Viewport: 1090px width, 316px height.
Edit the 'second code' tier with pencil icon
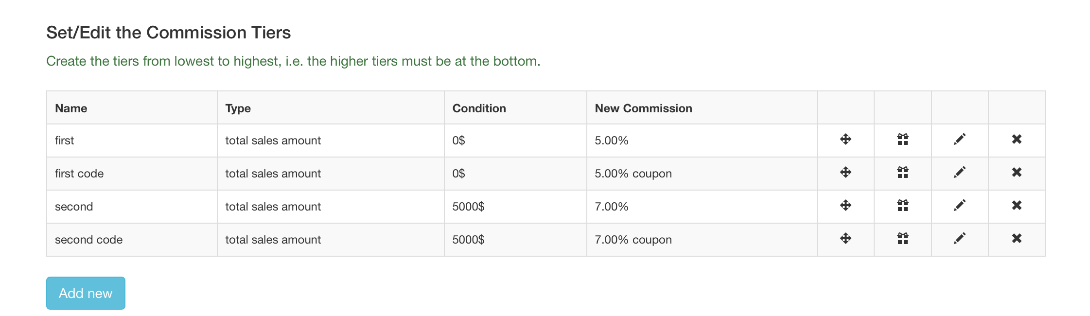pos(959,239)
